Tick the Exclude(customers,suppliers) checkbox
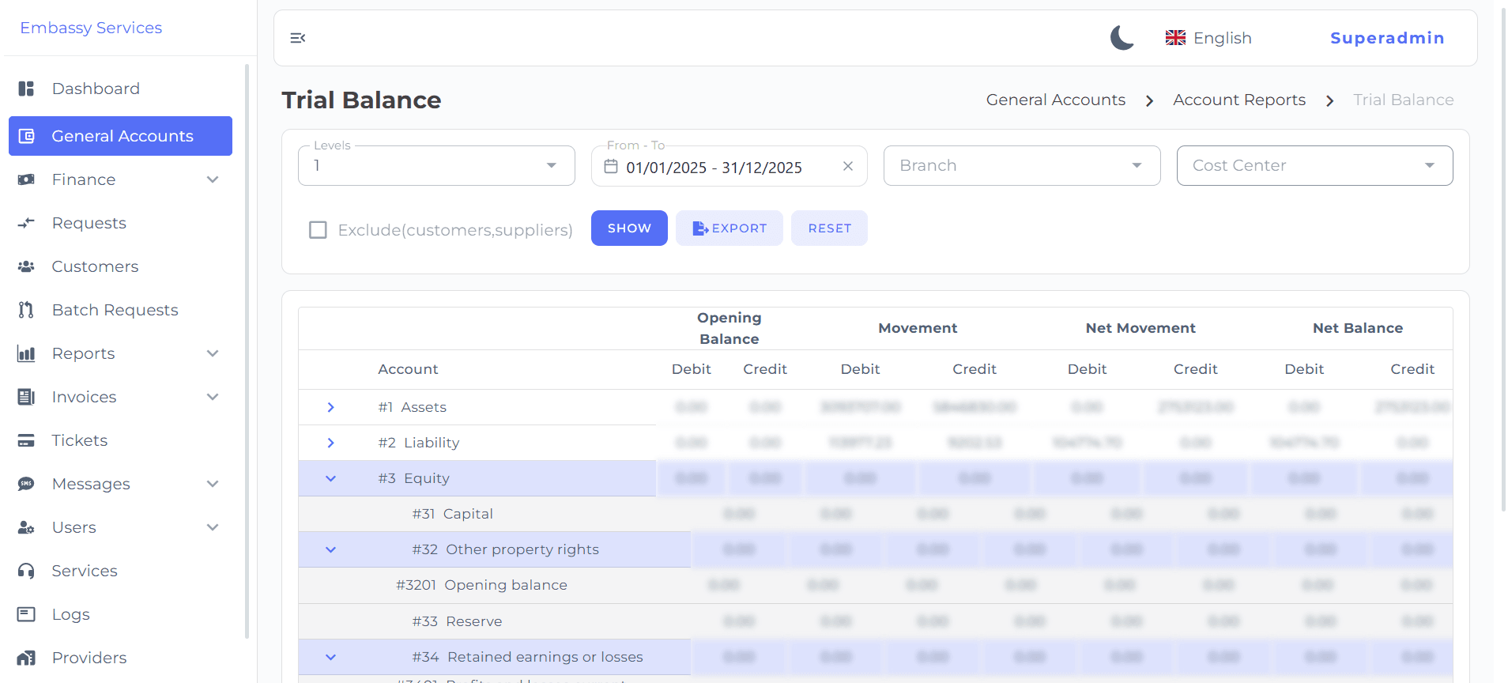 point(318,230)
